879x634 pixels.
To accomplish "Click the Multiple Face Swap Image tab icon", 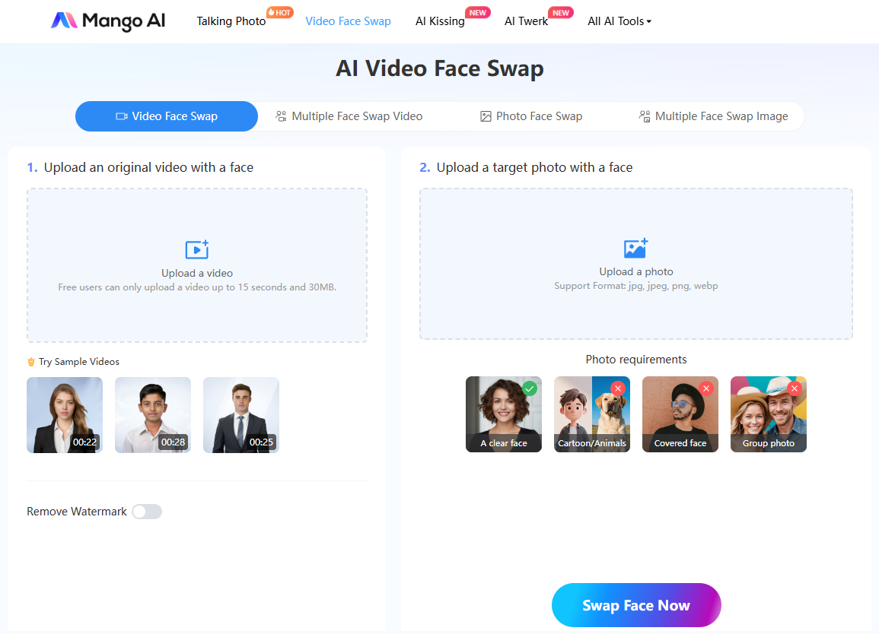I will (645, 116).
